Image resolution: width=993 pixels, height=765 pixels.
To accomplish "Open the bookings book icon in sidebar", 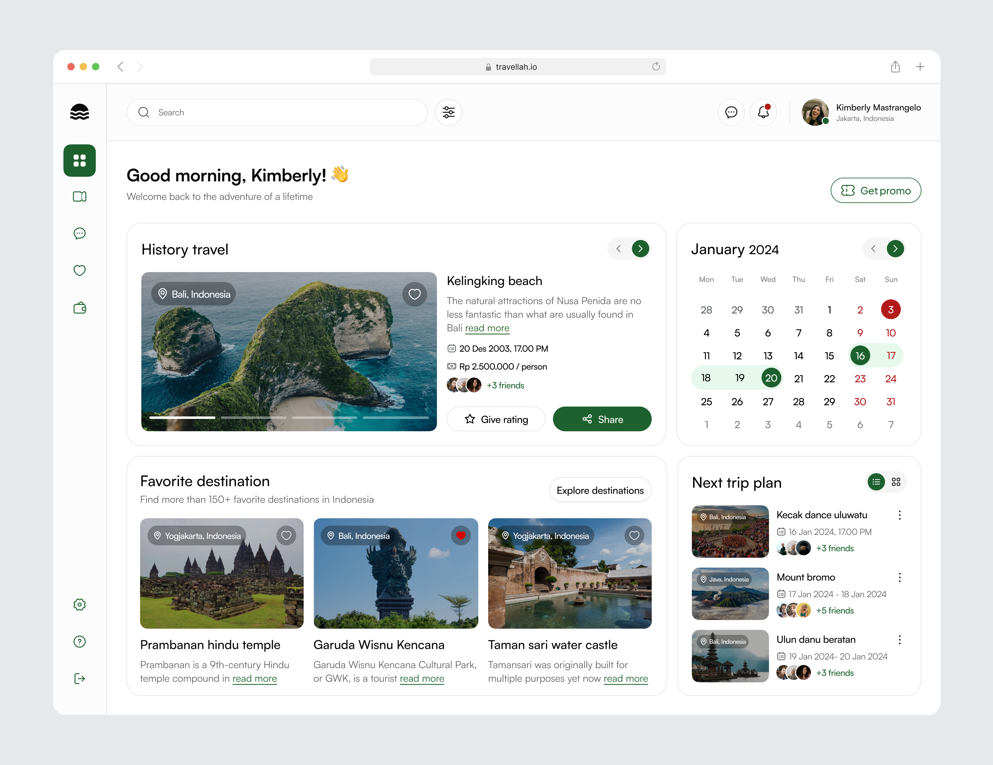I will 80,196.
